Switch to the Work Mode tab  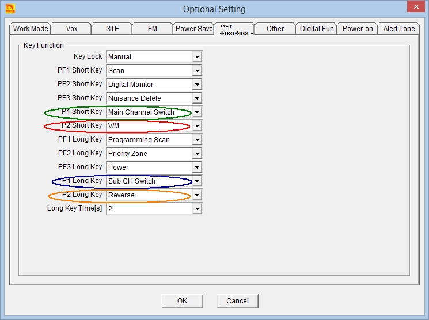pyautogui.click(x=31, y=29)
